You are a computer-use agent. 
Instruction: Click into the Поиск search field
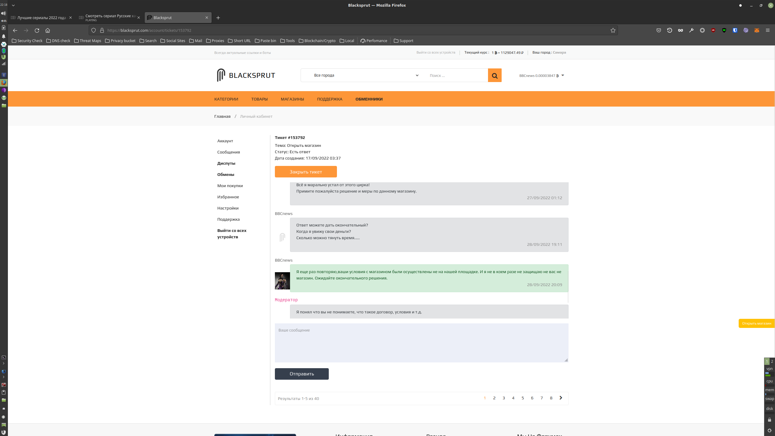pyautogui.click(x=457, y=75)
